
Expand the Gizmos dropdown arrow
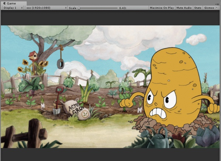click(x=217, y=8)
